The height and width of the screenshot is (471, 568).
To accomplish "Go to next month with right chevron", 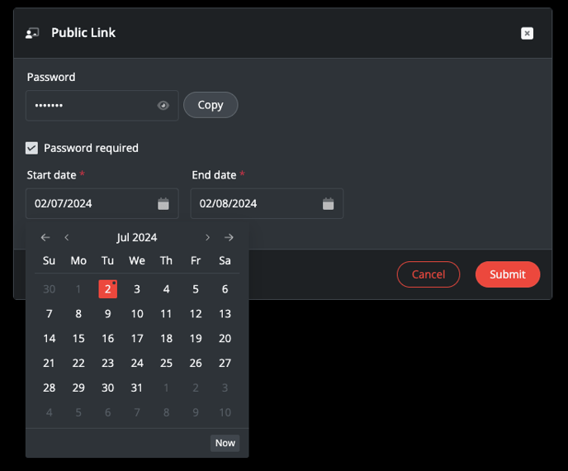I will tap(207, 237).
